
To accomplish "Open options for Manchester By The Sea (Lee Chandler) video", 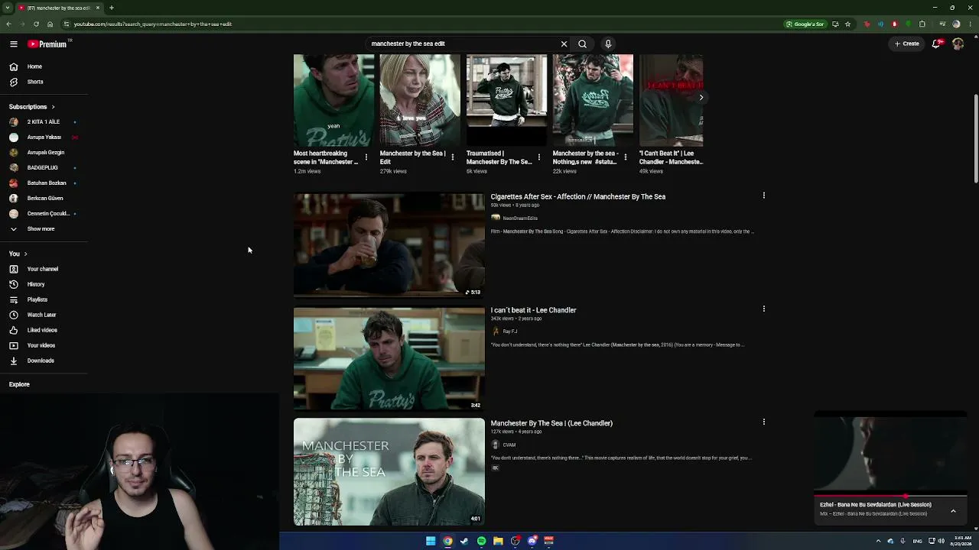I will pos(763,422).
